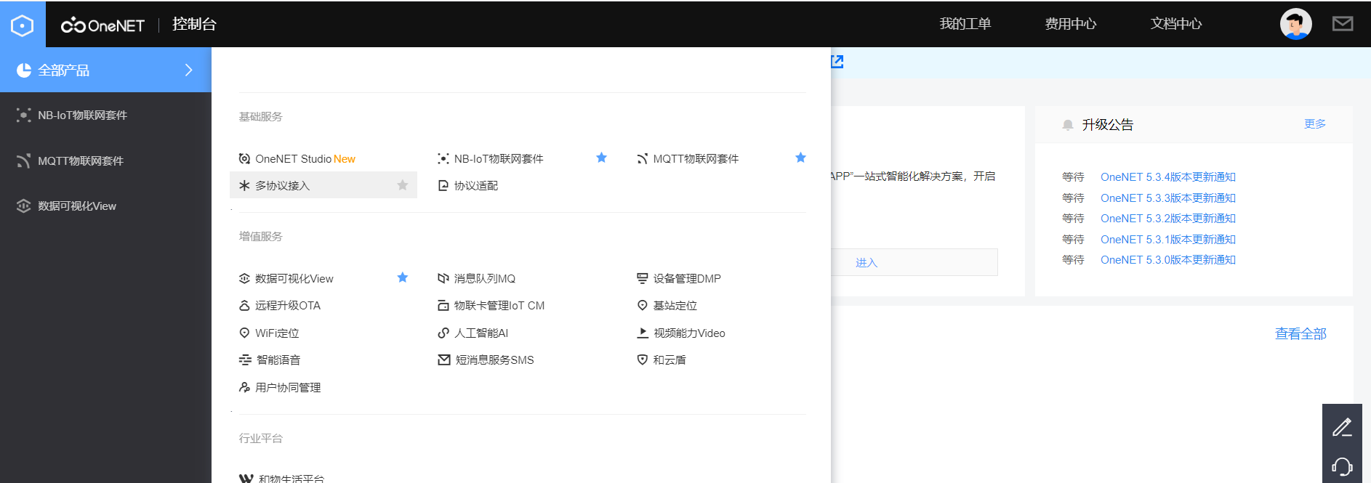Click the pie chart icon beside 全部产品
1371x483 pixels.
pyautogui.click(x=24, y=70)
